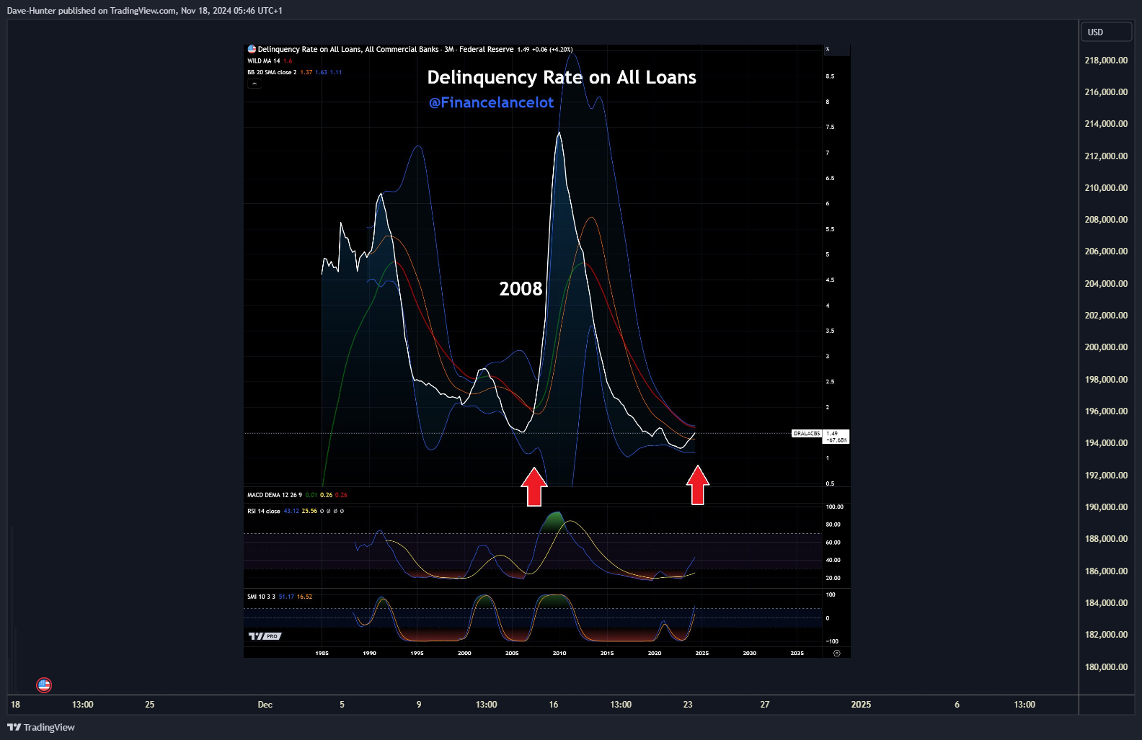Click the @Financelancelot text annotation
The image size is (1142, 740).
click(x=491, y=102)
